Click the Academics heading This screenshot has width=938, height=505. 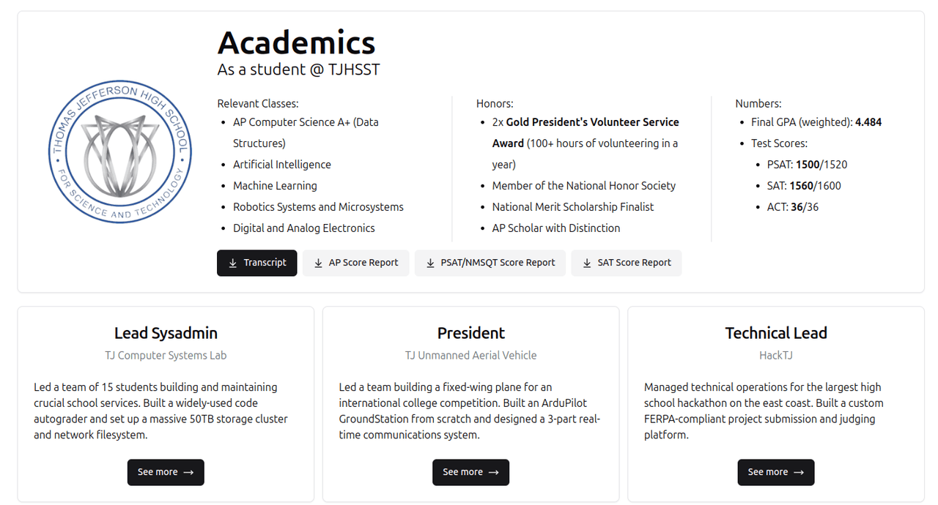point(296,42)
